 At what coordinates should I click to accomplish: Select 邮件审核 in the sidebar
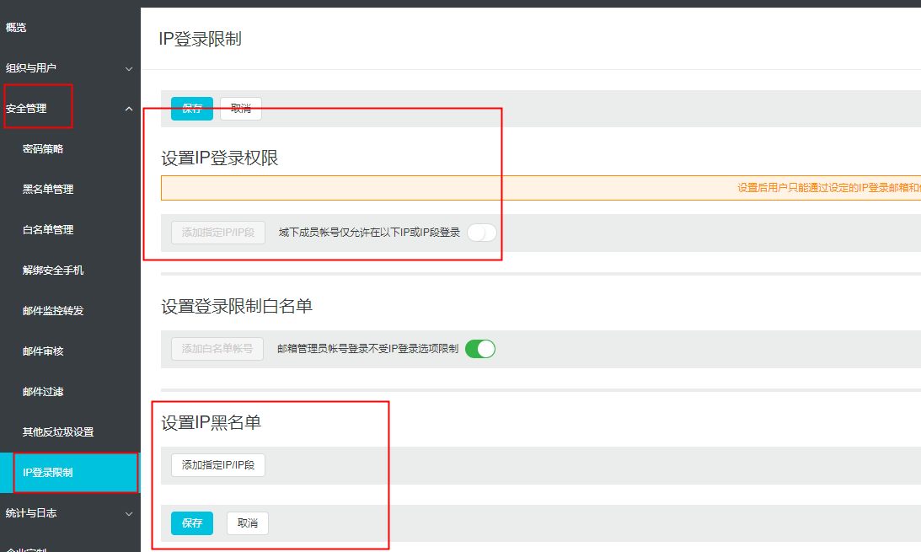click(x=43, y=351)
